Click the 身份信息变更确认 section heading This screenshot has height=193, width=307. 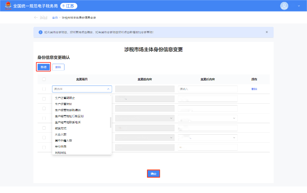pyautogui.click(x=54, y=57)
